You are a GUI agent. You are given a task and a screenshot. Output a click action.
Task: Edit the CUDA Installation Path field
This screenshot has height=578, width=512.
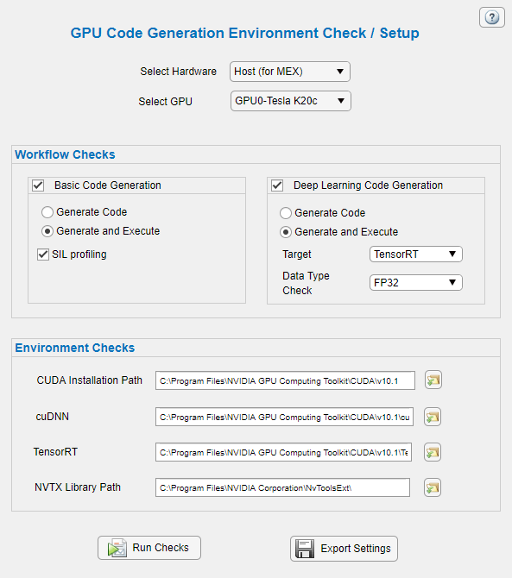(x=285, y=380)
